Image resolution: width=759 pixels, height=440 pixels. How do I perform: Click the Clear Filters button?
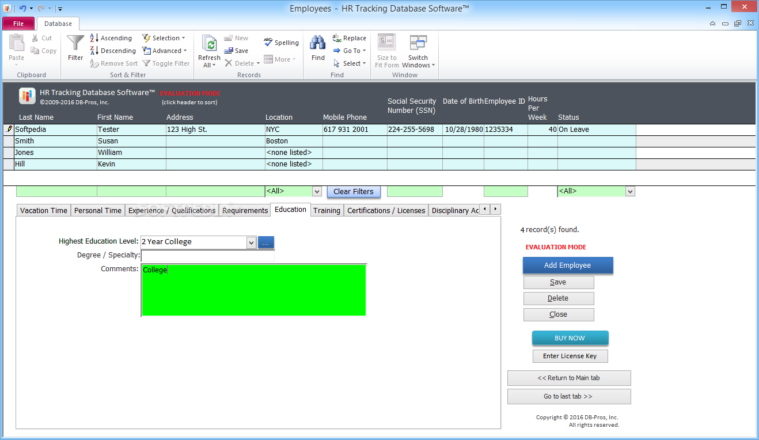pos(354,192)
